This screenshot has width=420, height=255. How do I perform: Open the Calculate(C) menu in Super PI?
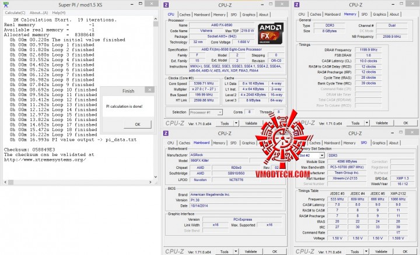point(15,13)
